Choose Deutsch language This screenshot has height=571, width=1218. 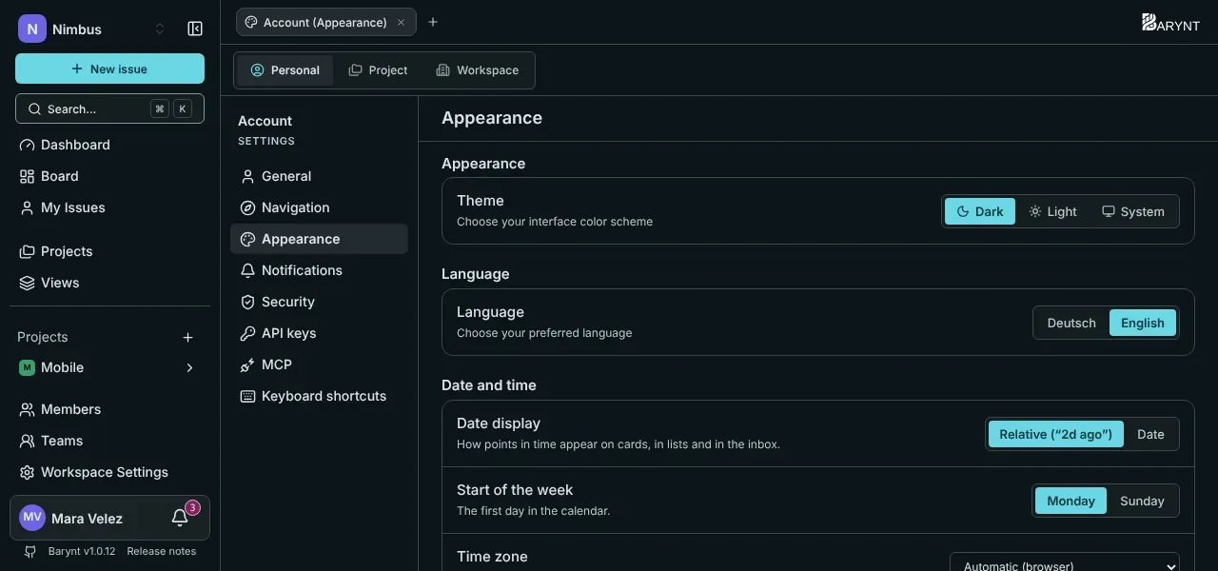[1071, 323]
